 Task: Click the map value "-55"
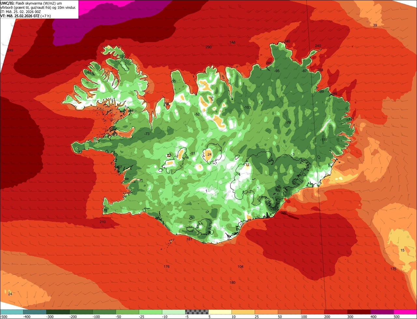coord(174,82)
